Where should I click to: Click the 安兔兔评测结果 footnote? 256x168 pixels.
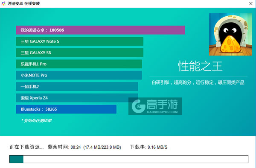36,121
